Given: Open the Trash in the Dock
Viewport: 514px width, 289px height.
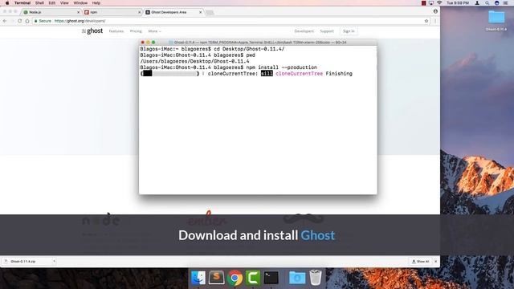Looking at the screenshot, I should pyautogui.click(x=316, y=278).
